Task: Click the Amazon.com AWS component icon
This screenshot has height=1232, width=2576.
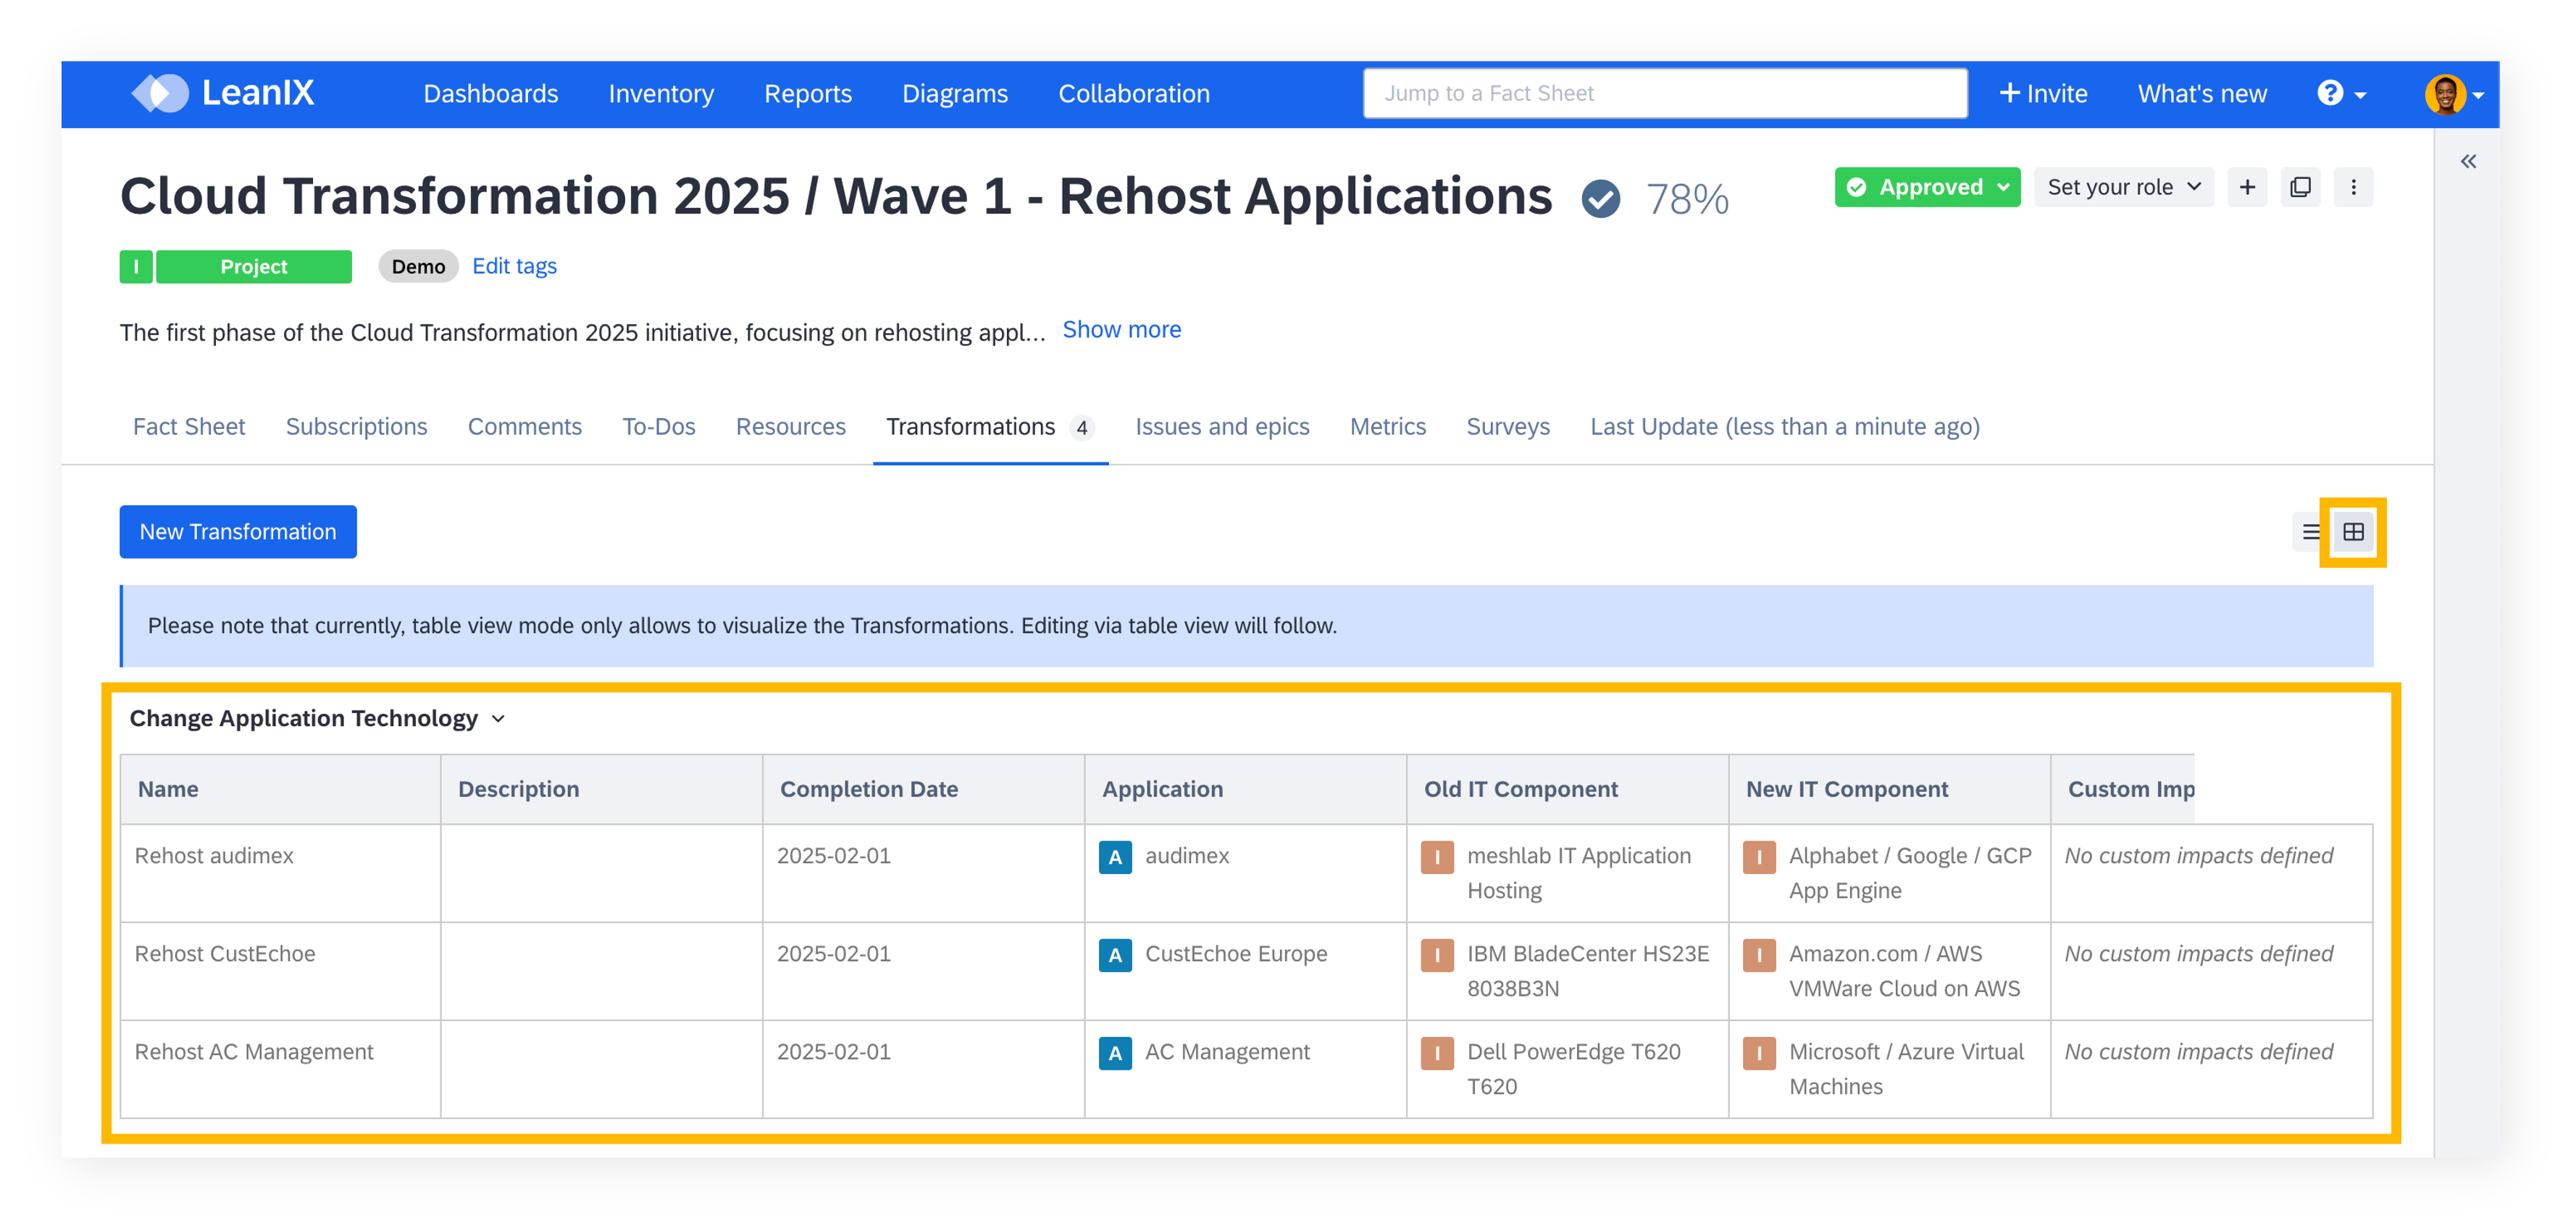Action: tap(1759, 954)
